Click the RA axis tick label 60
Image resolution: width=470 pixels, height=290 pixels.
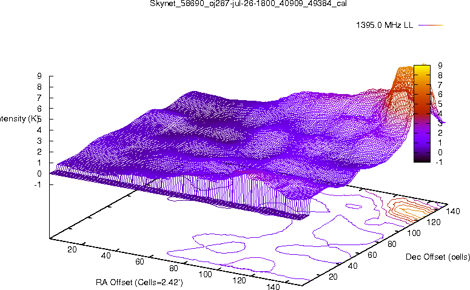pyautogui.click(x=139, y=262)
